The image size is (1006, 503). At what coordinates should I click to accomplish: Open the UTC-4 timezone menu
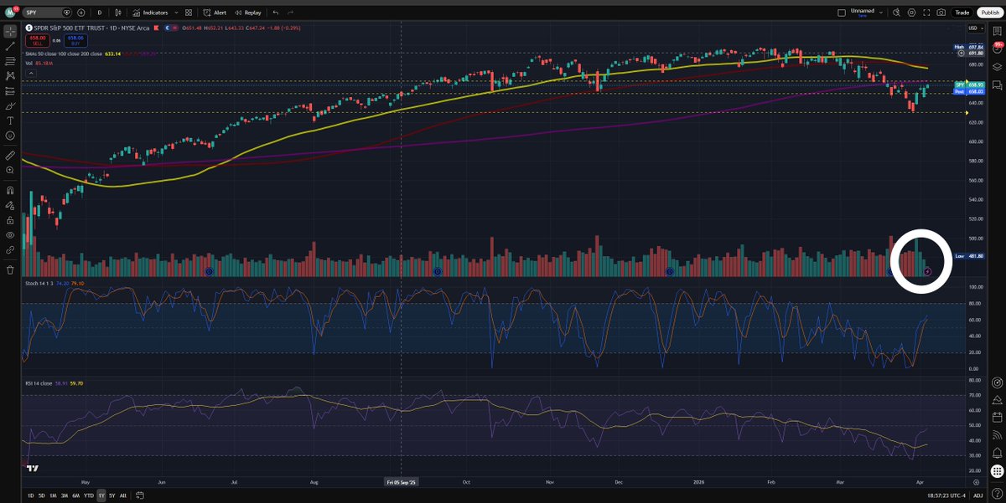[945, 495]
